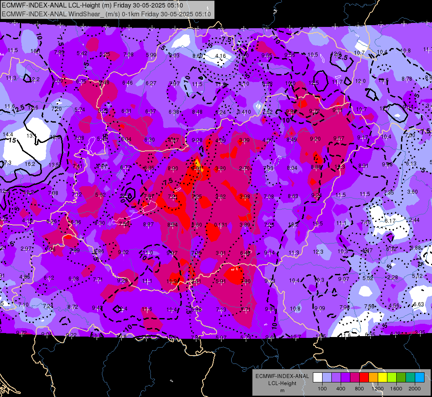Click the map value '12.3'
The height and width of the screenshot is (397, 432).
pyautogui.click(x=318, y=252)
